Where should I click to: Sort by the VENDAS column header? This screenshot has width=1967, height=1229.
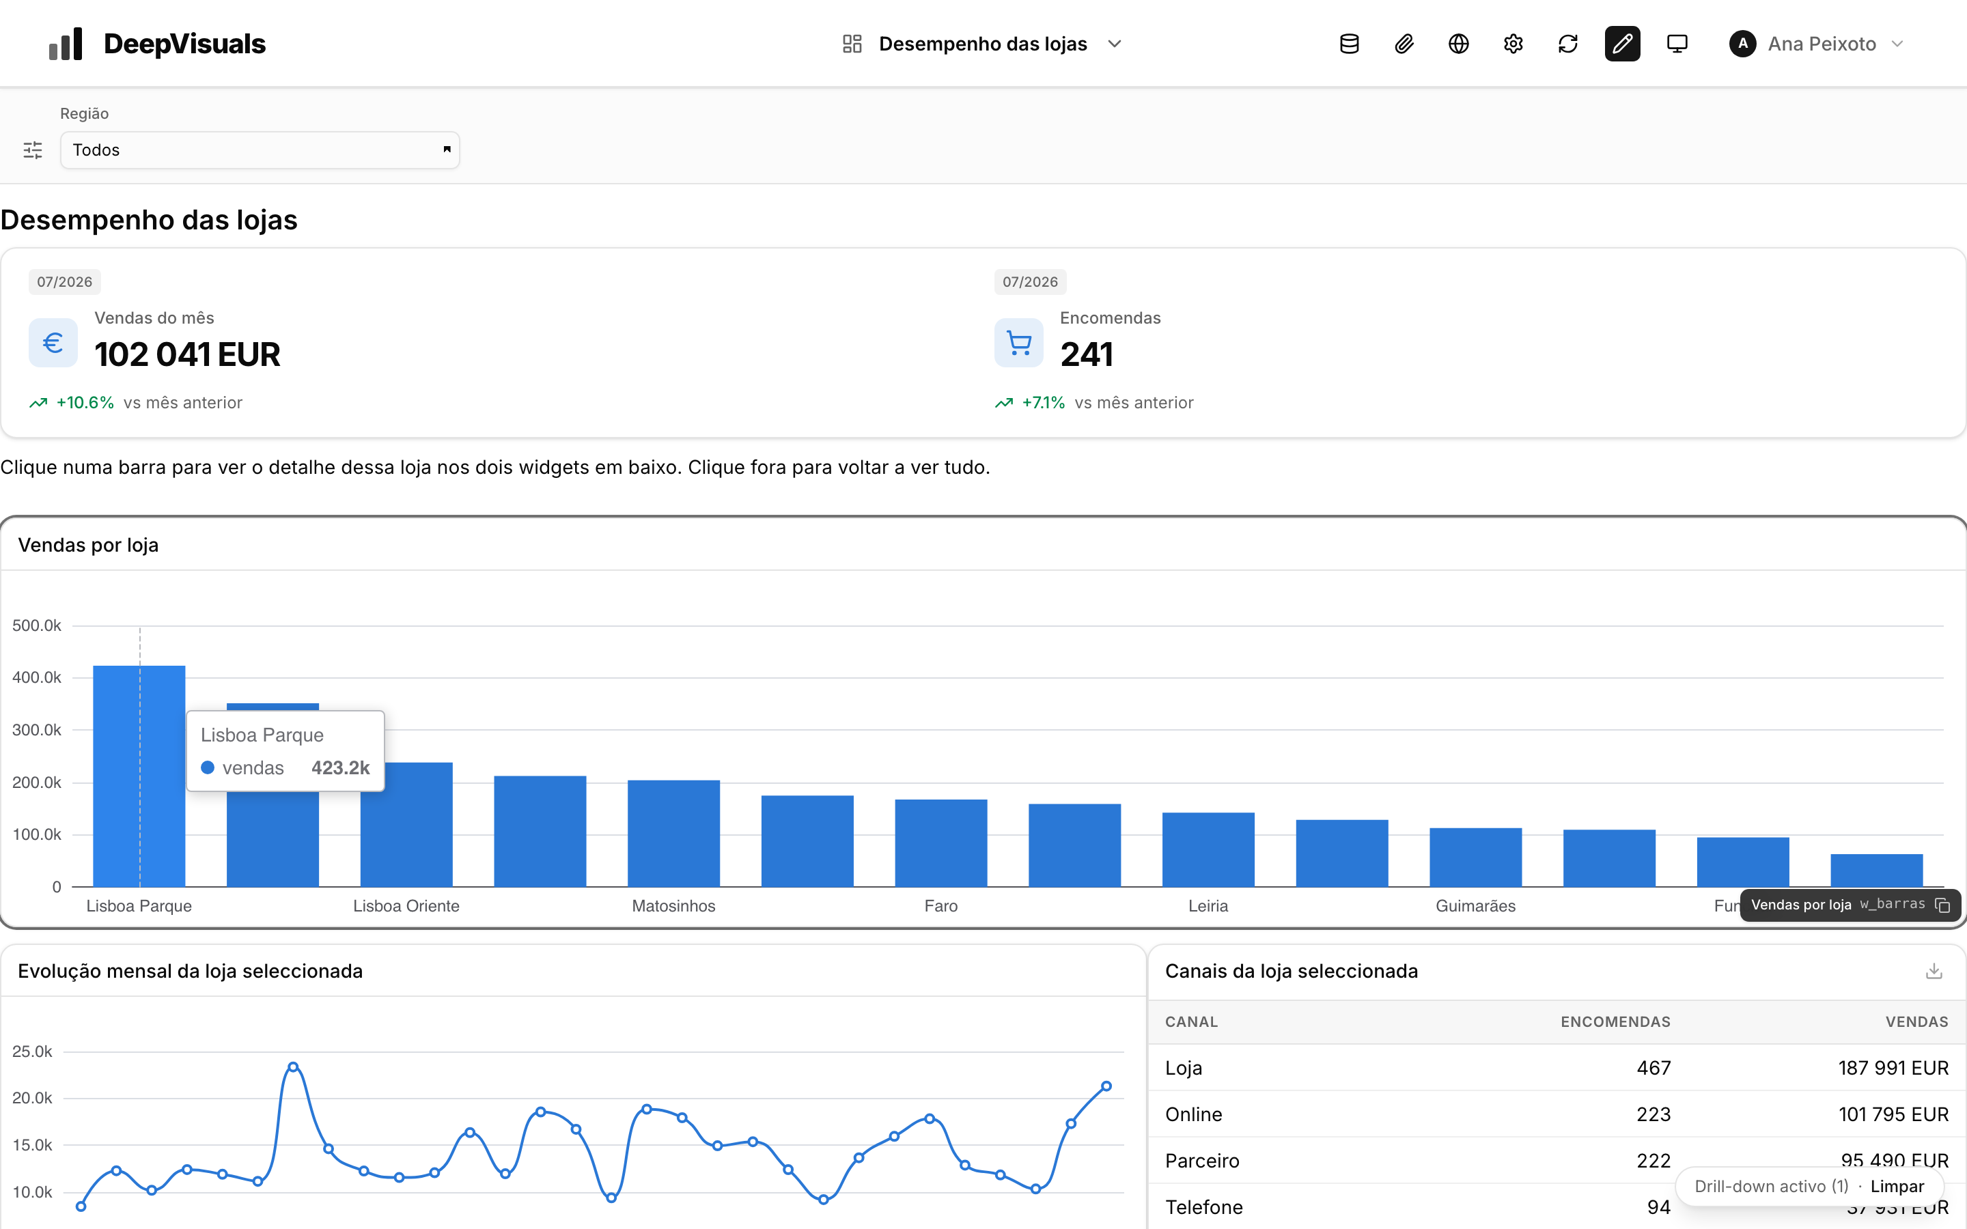click(1916, 1021)
